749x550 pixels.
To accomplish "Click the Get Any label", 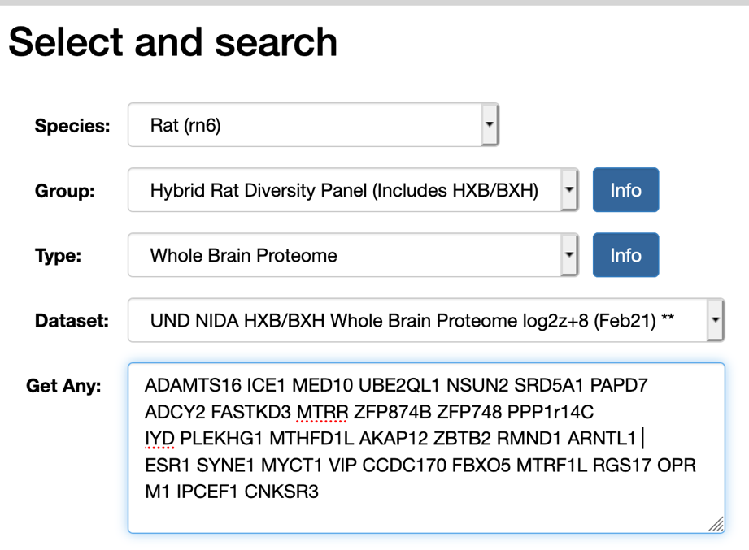I will pos(63,385).
